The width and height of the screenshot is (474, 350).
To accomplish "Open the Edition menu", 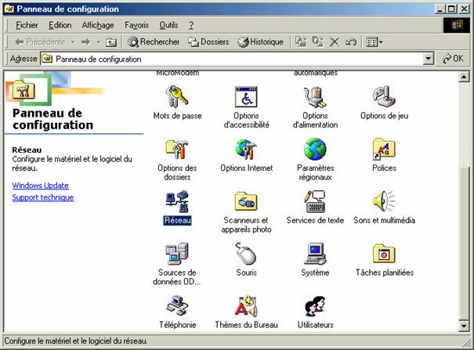I will click(60, 25).
